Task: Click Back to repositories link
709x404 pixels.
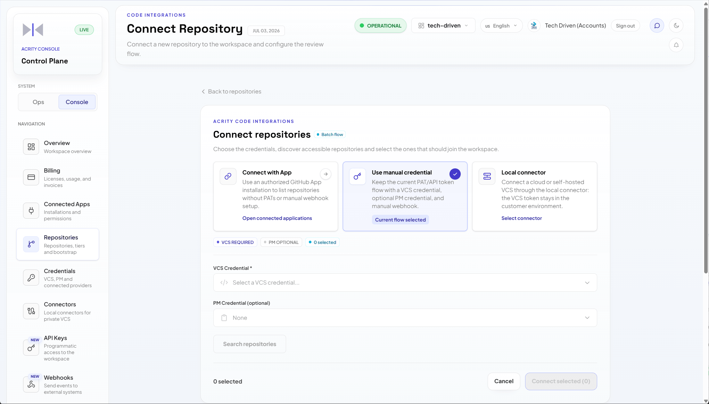Action: pyautogui.click(x=231, y=92)
